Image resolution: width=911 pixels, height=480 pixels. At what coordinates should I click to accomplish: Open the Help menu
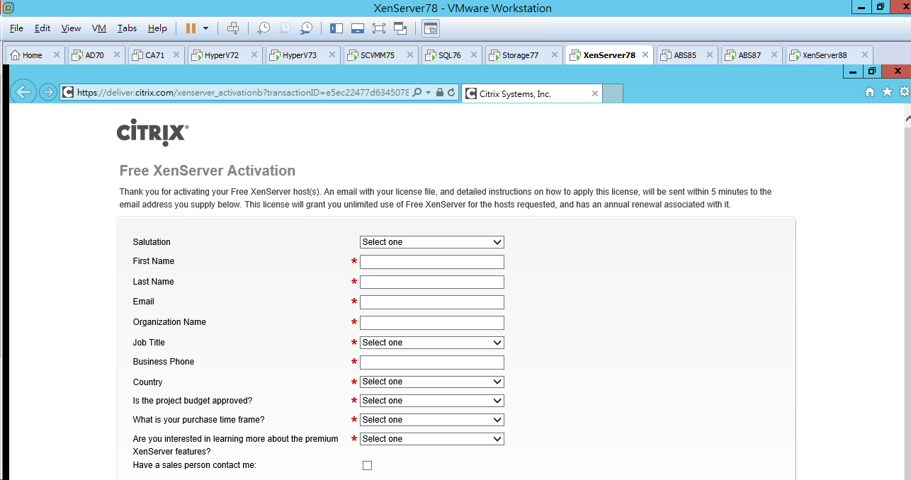157,28
